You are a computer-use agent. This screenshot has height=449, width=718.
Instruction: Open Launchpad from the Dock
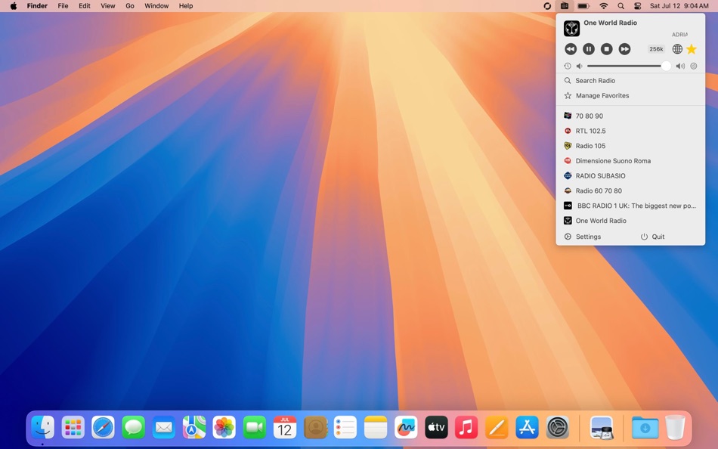pyautogui.click(x=73, y=427)
